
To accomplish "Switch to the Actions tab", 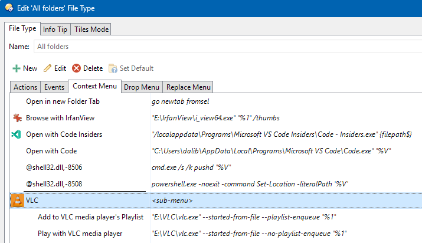I will pos(25,87).
